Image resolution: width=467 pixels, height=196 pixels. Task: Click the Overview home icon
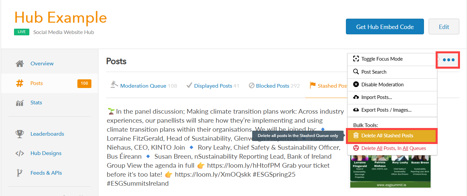coord(20,63)
